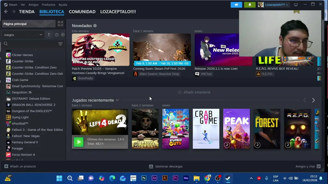Screen dimensions: 328x184
Task: Toggle the ready-to-play filter icon
Action: point(63,35)
